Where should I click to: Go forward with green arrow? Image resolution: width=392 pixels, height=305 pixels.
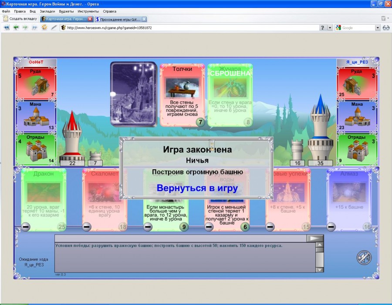click(25, 27)
